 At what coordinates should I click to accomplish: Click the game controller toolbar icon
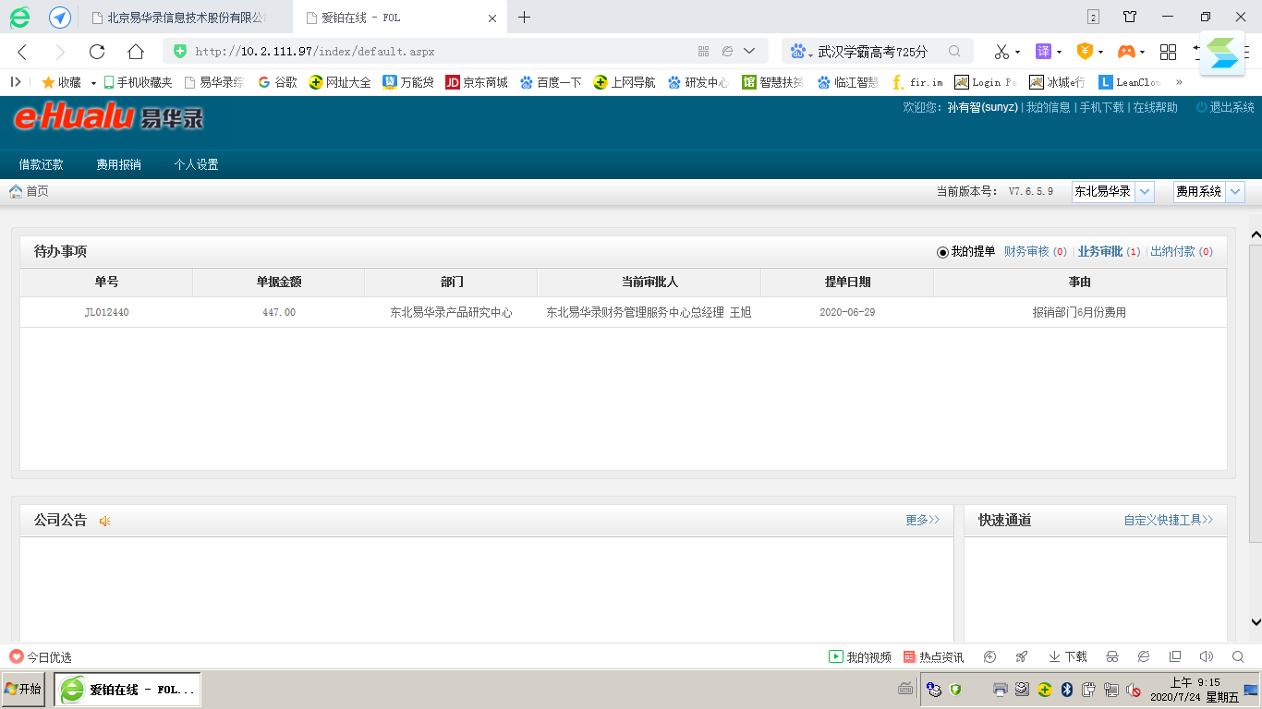[1126, 52]
